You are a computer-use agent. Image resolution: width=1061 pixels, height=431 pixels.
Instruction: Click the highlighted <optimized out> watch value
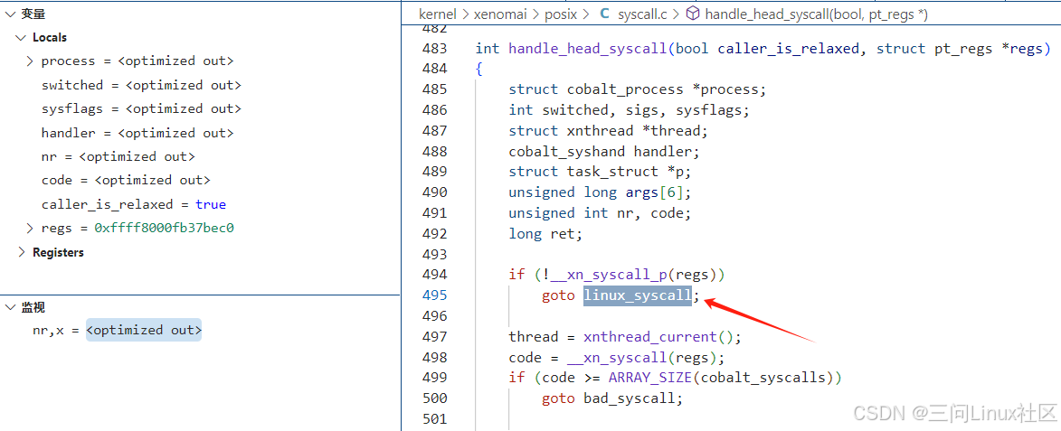[x=144, y=331]
